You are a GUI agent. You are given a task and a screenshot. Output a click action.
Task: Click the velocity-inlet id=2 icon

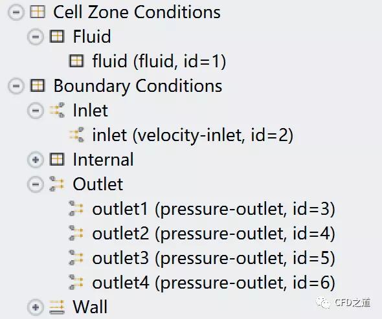(76, 135)
